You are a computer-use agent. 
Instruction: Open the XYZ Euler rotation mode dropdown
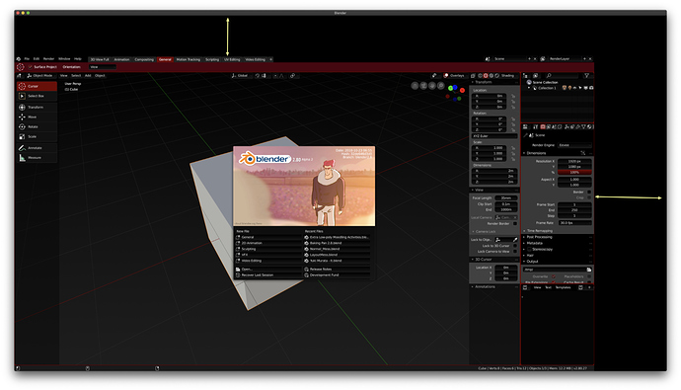[494, 136]
